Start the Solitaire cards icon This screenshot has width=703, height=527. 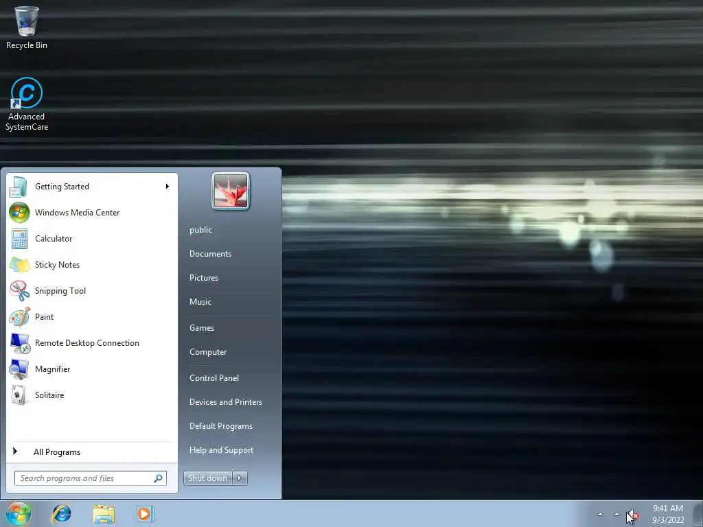[19, 395]
